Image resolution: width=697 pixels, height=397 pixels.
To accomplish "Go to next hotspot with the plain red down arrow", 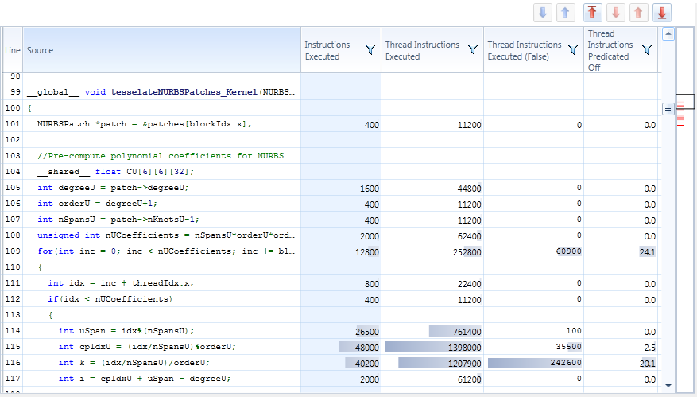I will tap(616, 13).
